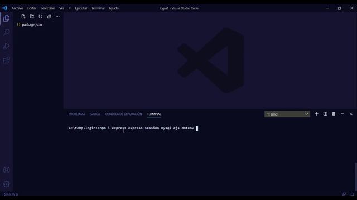Refresh the Explorer file list

click(41, 17)
